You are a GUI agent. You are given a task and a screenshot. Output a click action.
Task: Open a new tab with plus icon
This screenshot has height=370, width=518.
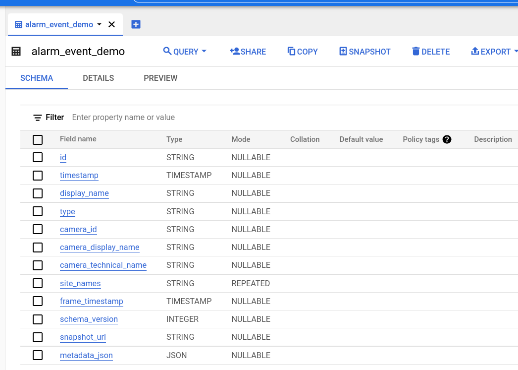(x=136, y=24)
